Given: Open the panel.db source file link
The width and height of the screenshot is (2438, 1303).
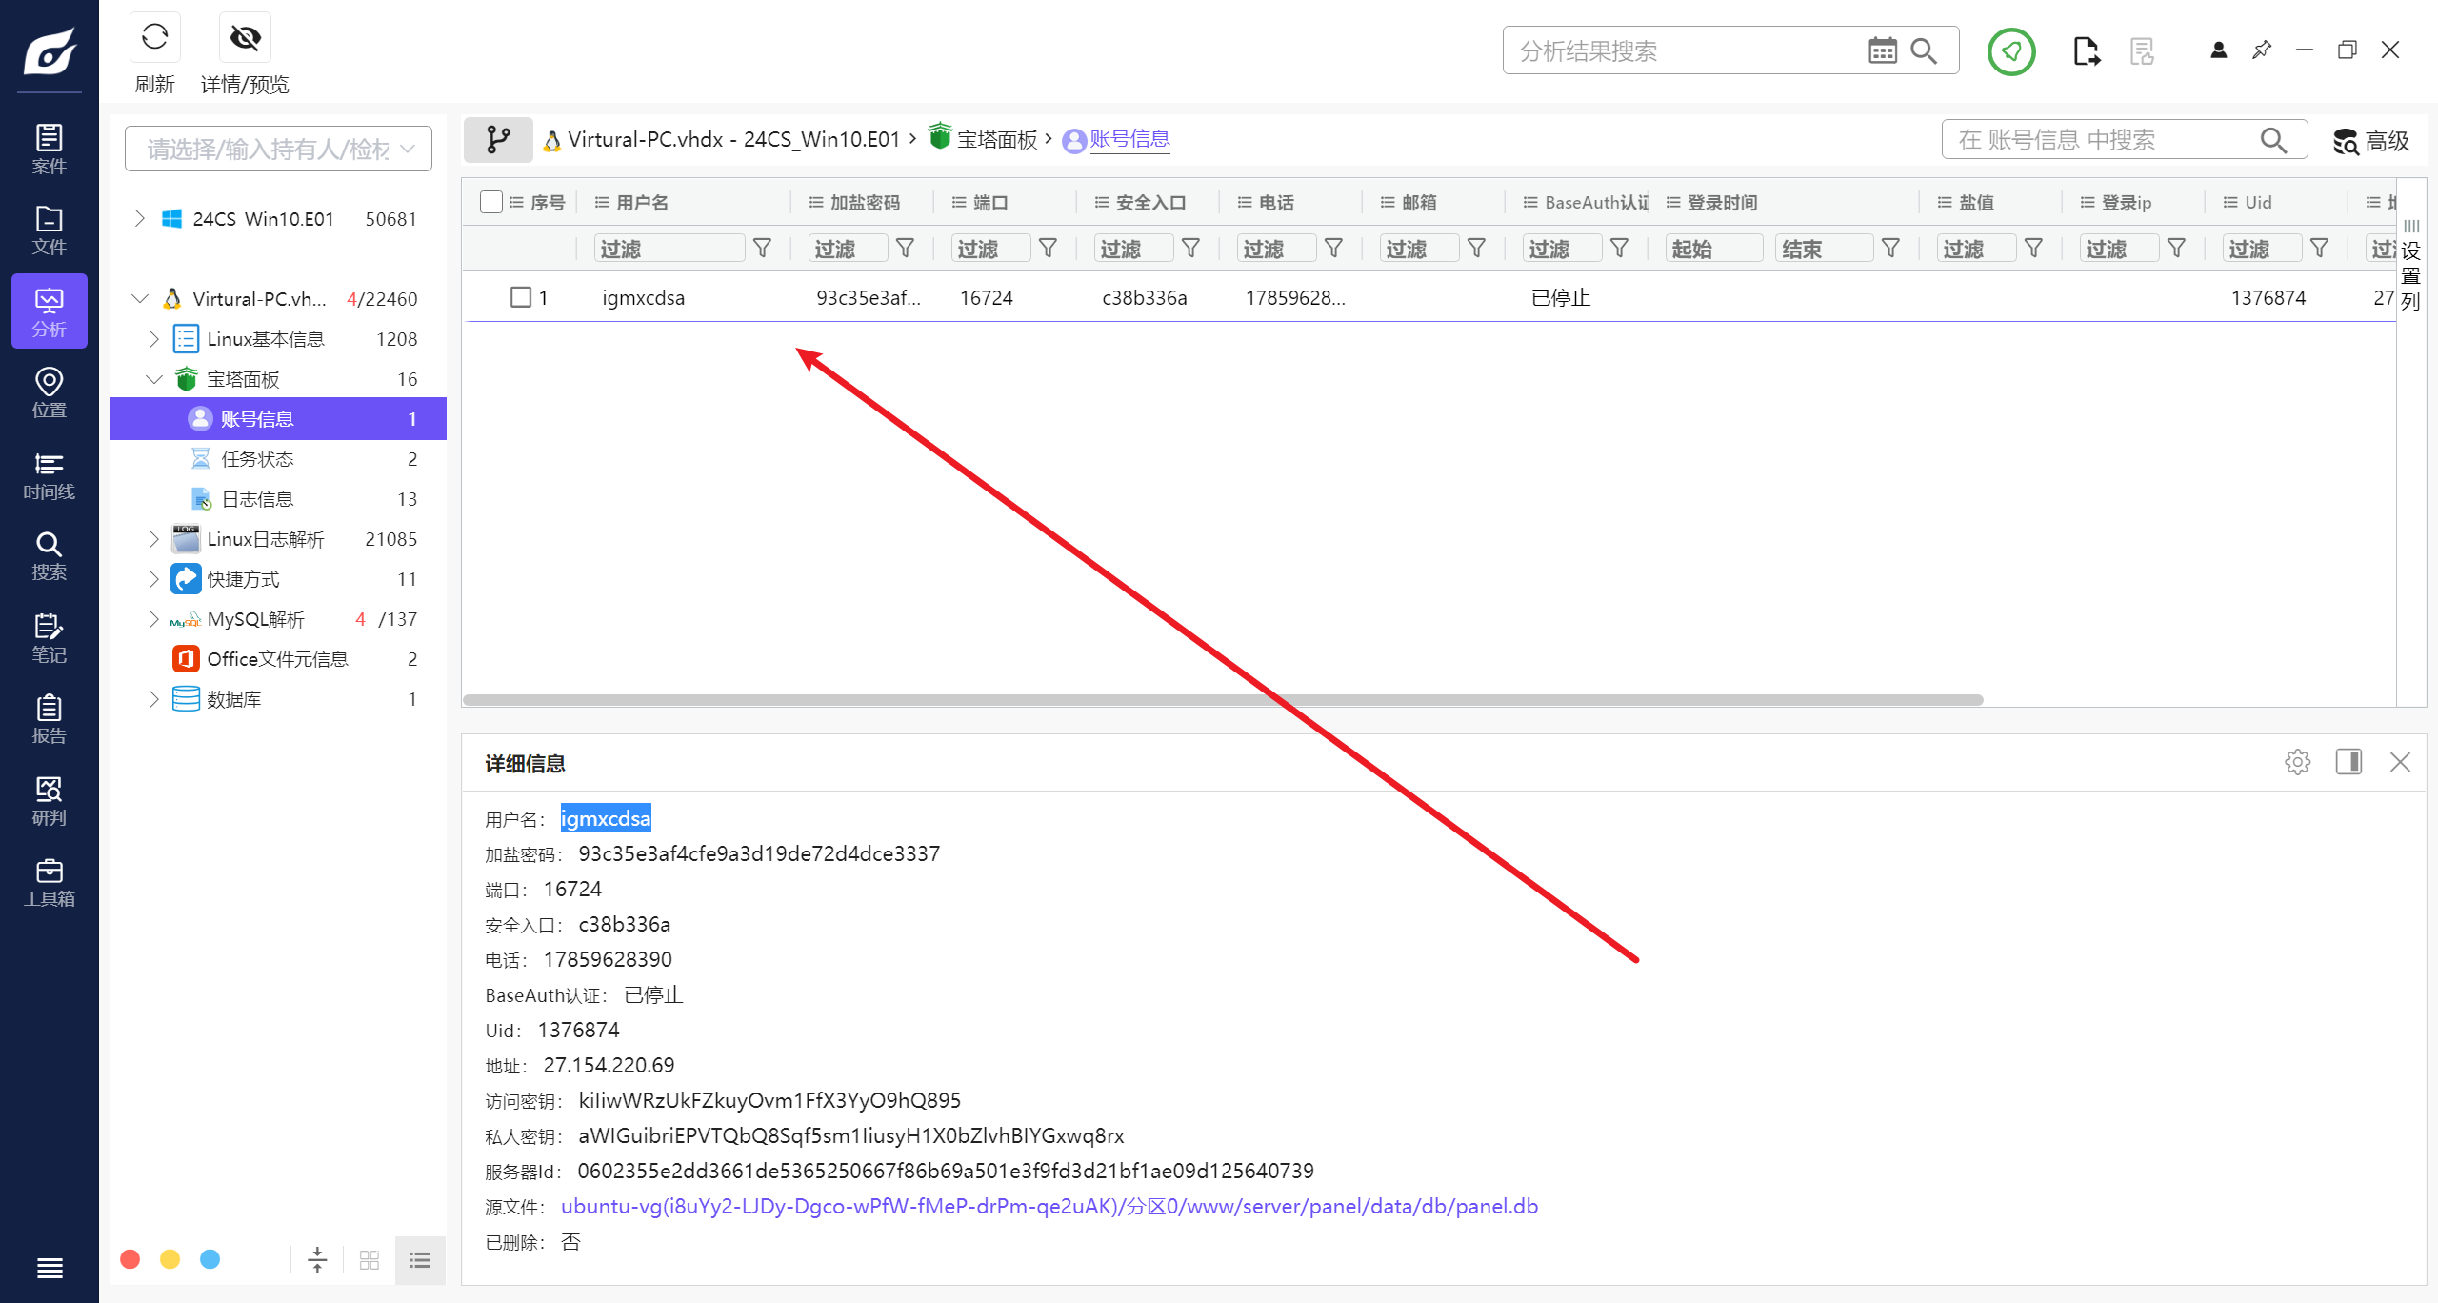Looking at the screenshot, I should (x=1048, y=1206).
